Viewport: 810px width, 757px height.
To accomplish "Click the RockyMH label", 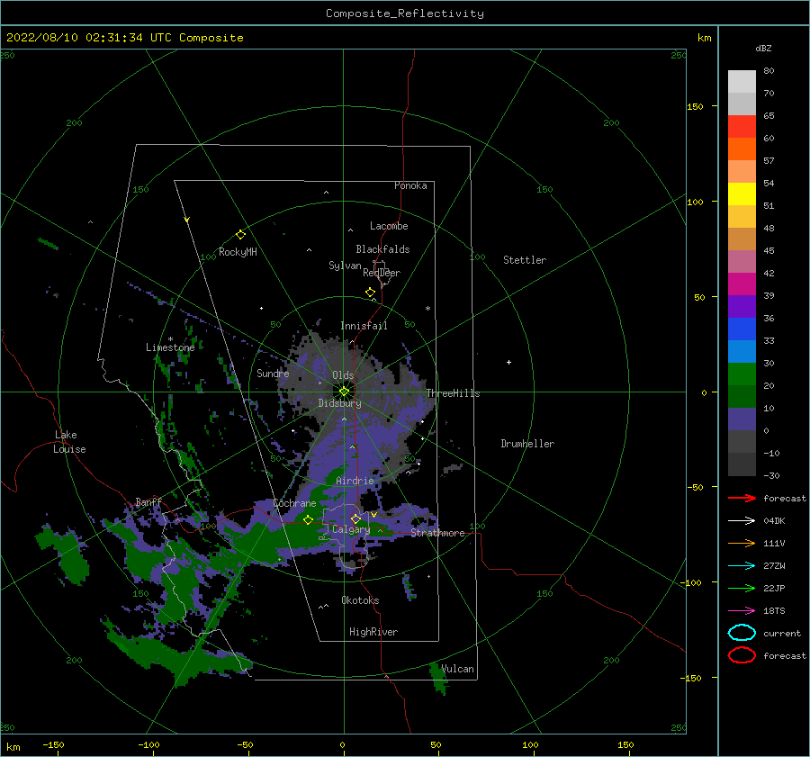I will [x=238, y=252].
